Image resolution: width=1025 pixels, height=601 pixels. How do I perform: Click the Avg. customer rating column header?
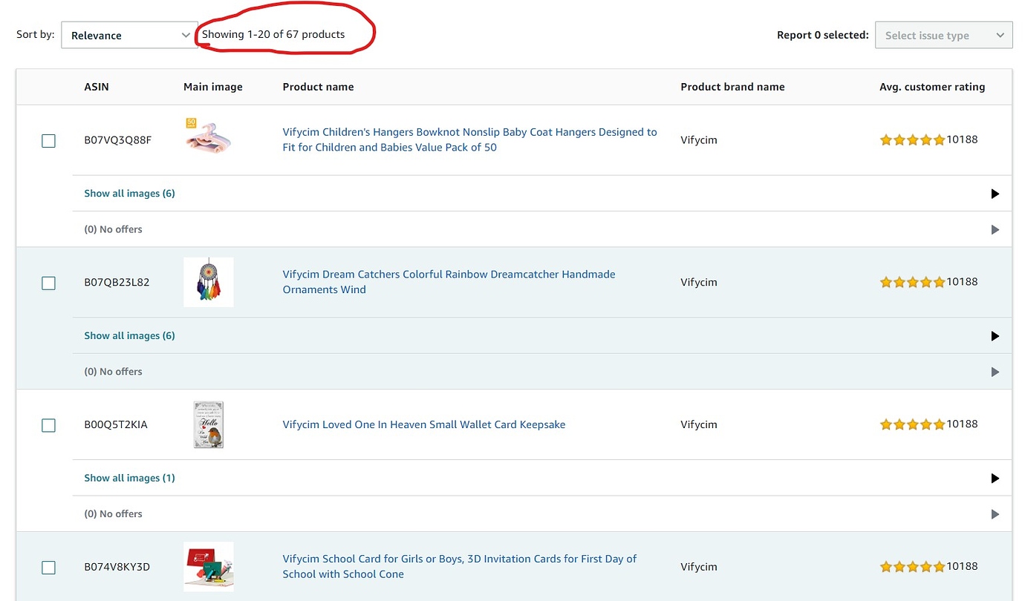pyautogui.click(x=931, y=87)
